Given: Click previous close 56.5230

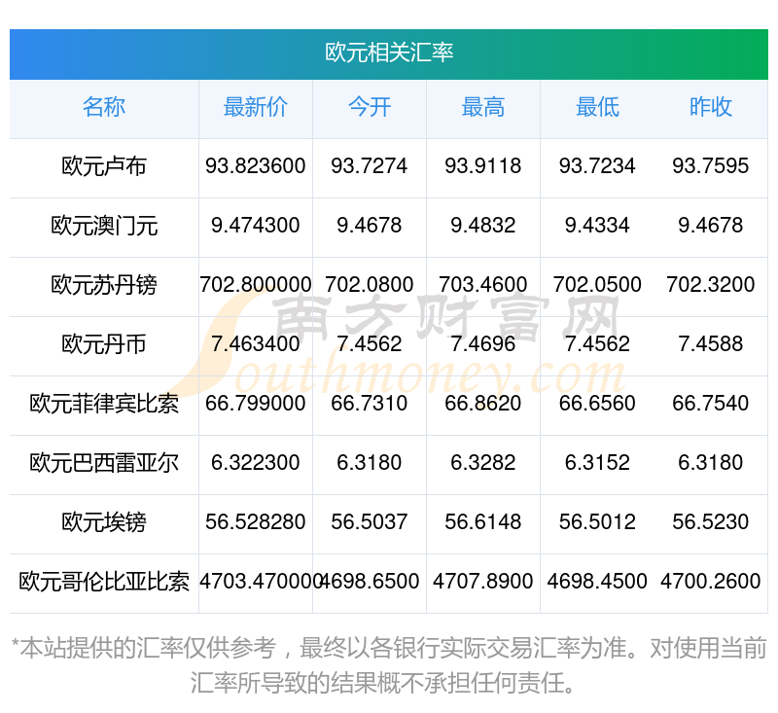Looking at the screenshot, I should point(711,521).
